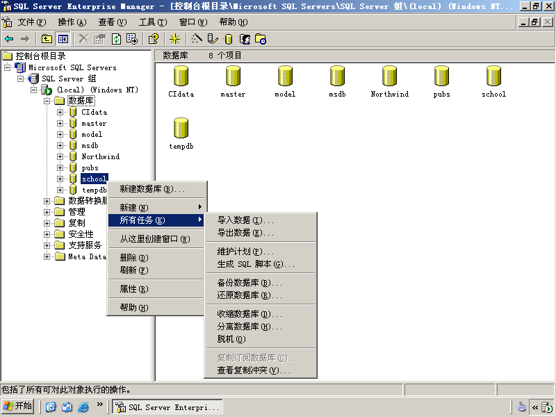Click the Register server toolbar icon
Image resolution: width=556 pixels, height=417 pixels.
pos(213,39)
